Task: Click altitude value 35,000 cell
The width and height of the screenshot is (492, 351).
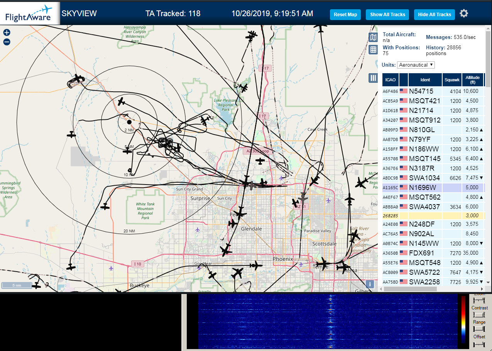Action: point(473,253)
